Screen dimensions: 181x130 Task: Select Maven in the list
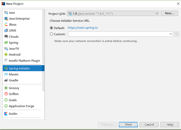23,74
